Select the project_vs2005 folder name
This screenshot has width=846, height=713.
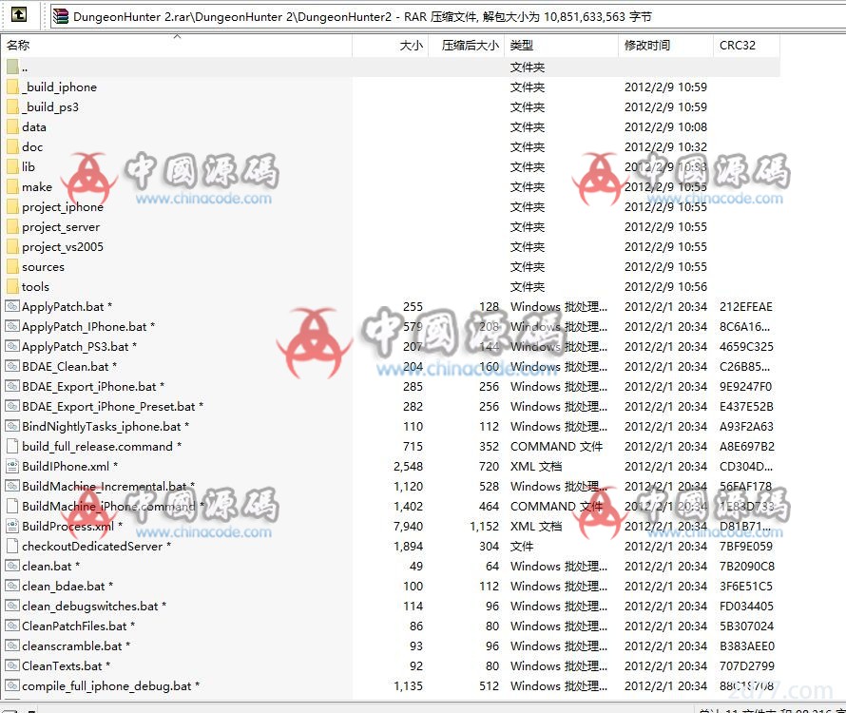tap(63, 247)
